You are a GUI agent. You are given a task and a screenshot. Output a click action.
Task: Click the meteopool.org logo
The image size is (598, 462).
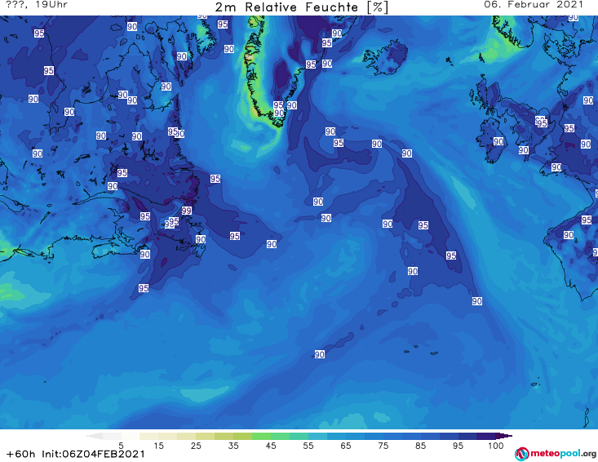(555, 454)
